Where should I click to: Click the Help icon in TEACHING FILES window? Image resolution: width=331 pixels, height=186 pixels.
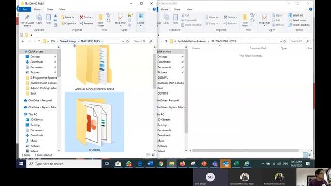point(154,9)
